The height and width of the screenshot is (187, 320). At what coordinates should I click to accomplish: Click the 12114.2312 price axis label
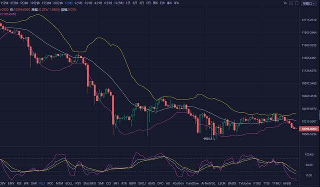click(309, 20)
